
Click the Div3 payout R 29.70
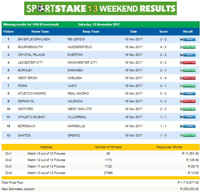tap(193, 167)
